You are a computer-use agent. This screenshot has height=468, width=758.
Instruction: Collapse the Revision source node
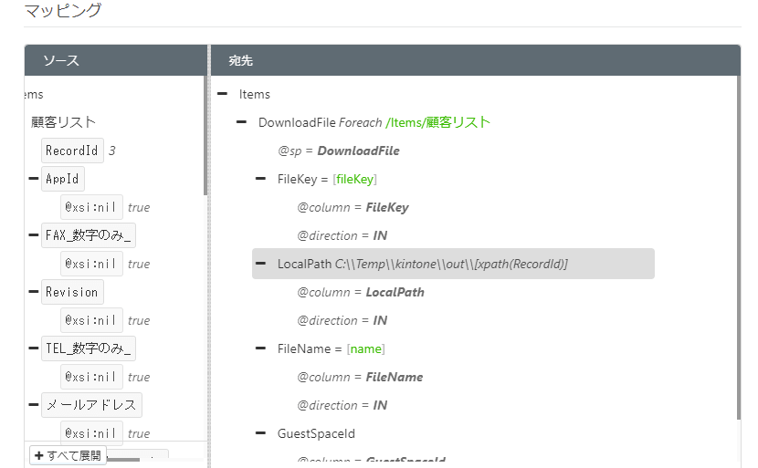(34, 292)
